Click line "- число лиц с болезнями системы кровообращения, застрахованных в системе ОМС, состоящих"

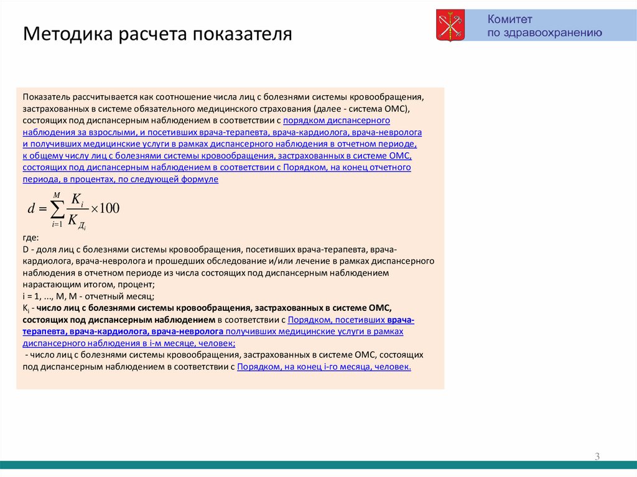coord(224,356)
